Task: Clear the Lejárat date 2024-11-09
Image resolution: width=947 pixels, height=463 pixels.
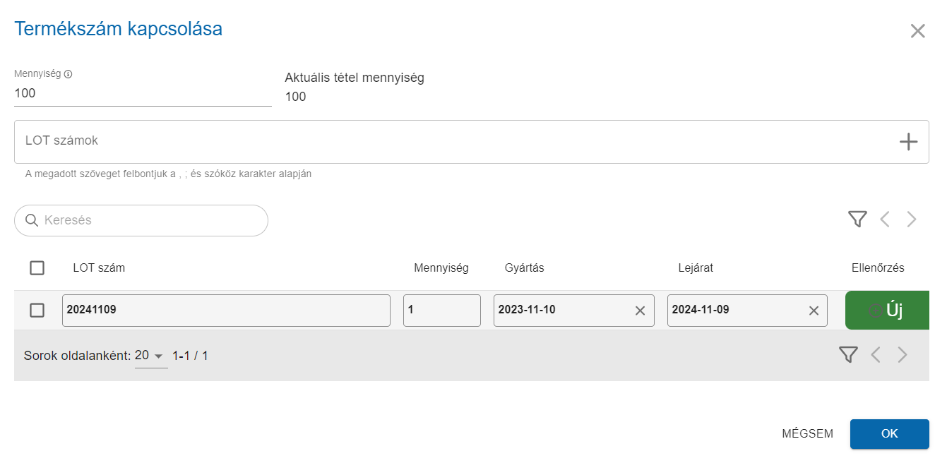Action: pyautogui.click(x=814, y=311)
